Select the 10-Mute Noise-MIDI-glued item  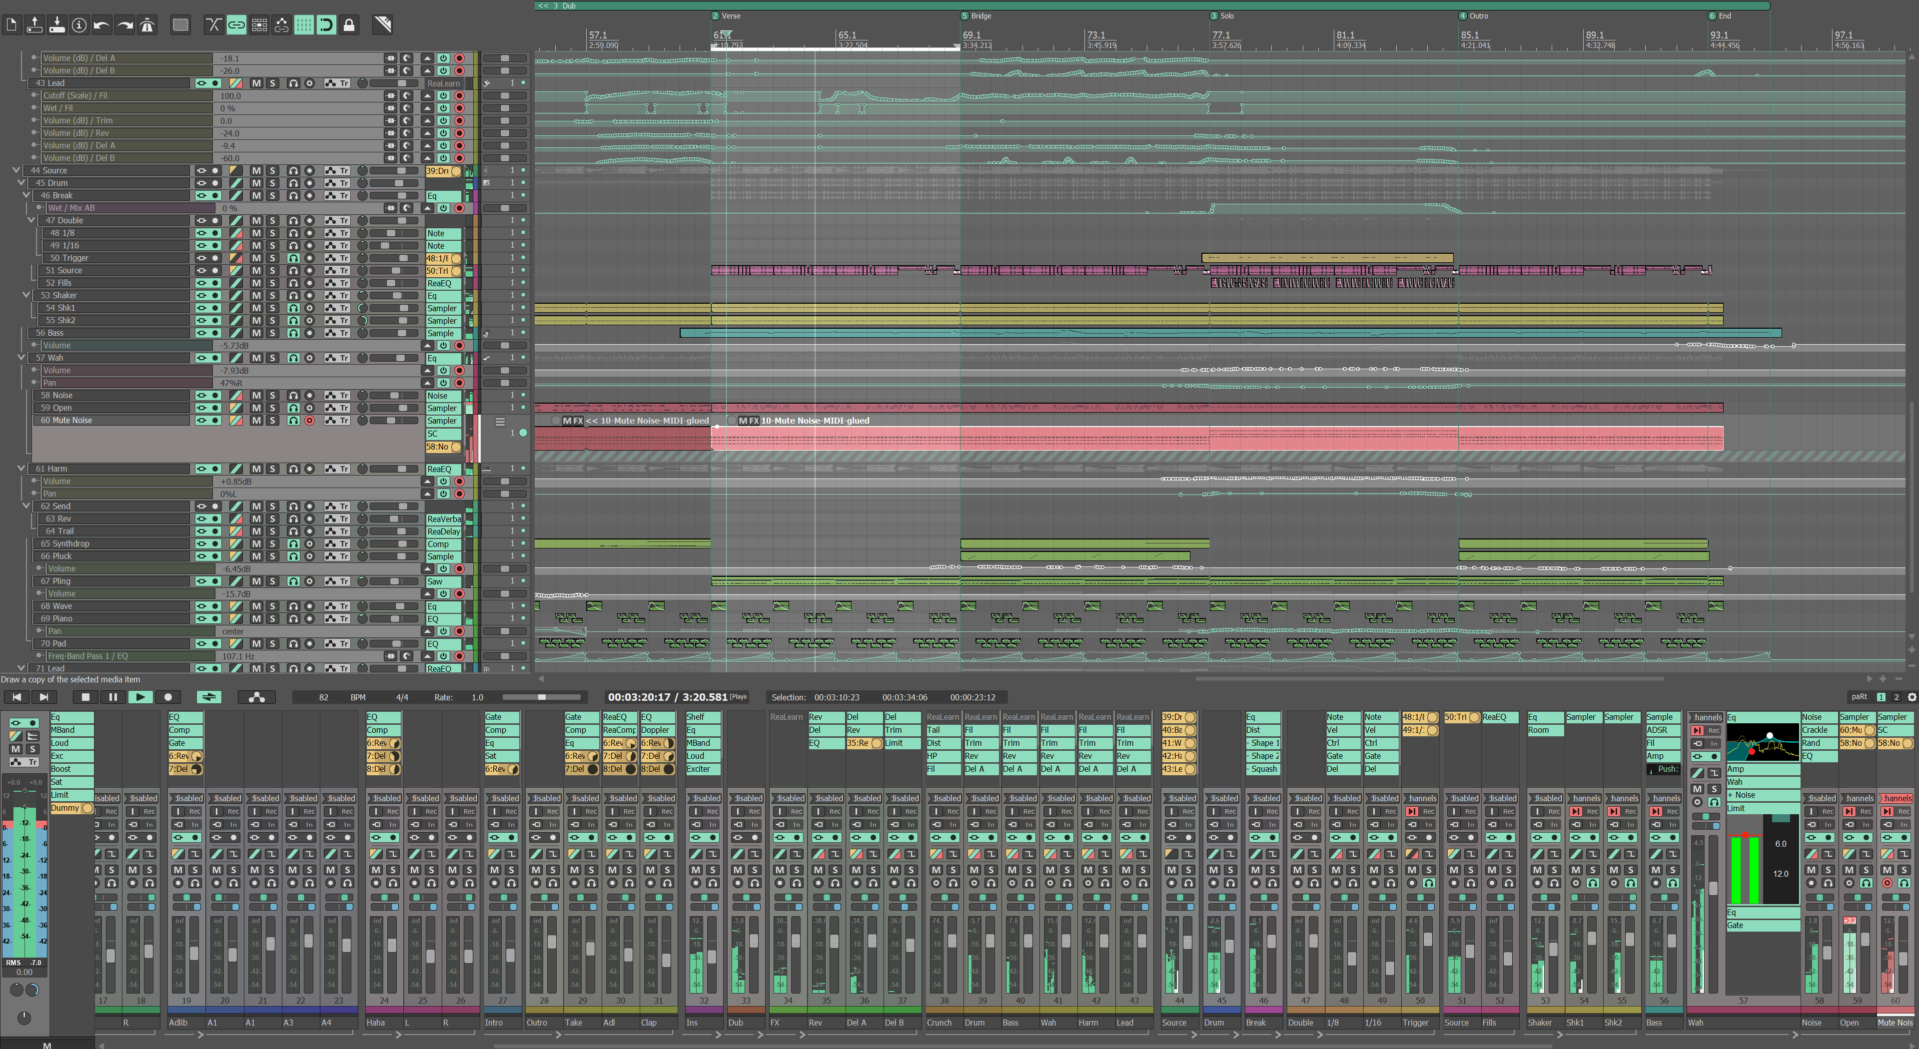(x=1217, y=438)
